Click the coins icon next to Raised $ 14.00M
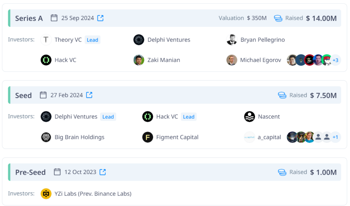The width and height of the screenshot is (350, 206). tap(278, 18)
